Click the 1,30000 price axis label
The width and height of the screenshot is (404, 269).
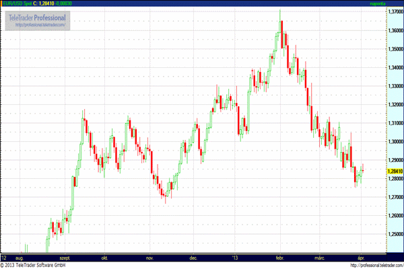point(393,142)
